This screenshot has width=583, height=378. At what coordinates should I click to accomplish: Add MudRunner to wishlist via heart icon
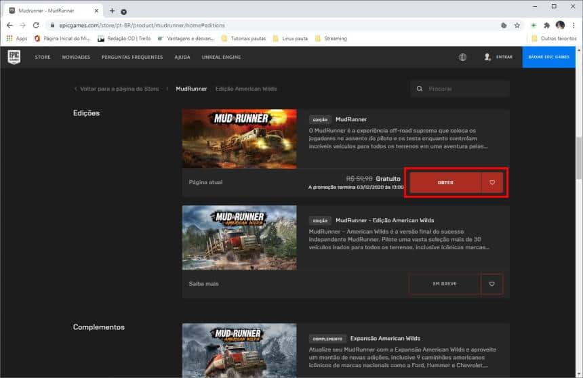click(x=492, y=182)
